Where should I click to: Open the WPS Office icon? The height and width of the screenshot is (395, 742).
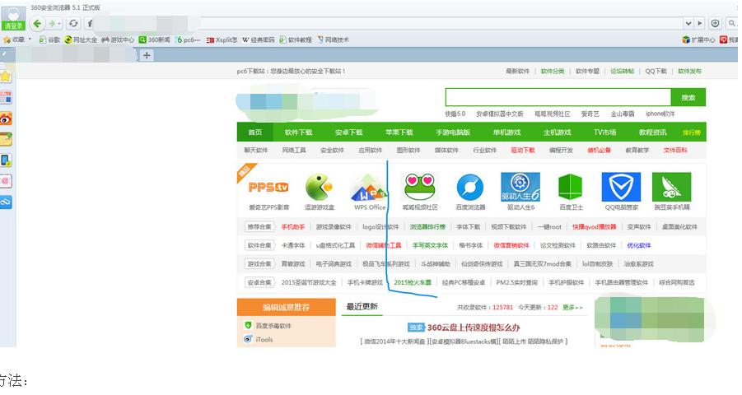click(x=369, y=188)
